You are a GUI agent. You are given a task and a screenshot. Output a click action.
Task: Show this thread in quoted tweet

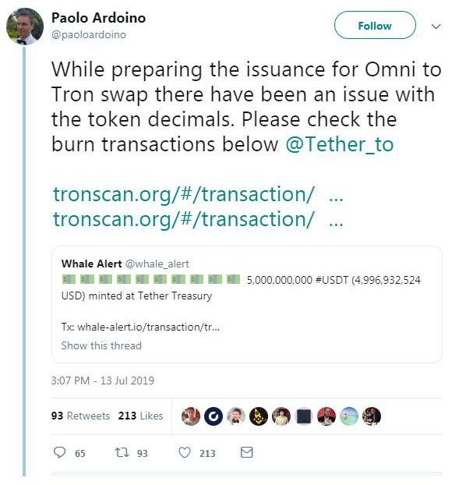point(101,345)
